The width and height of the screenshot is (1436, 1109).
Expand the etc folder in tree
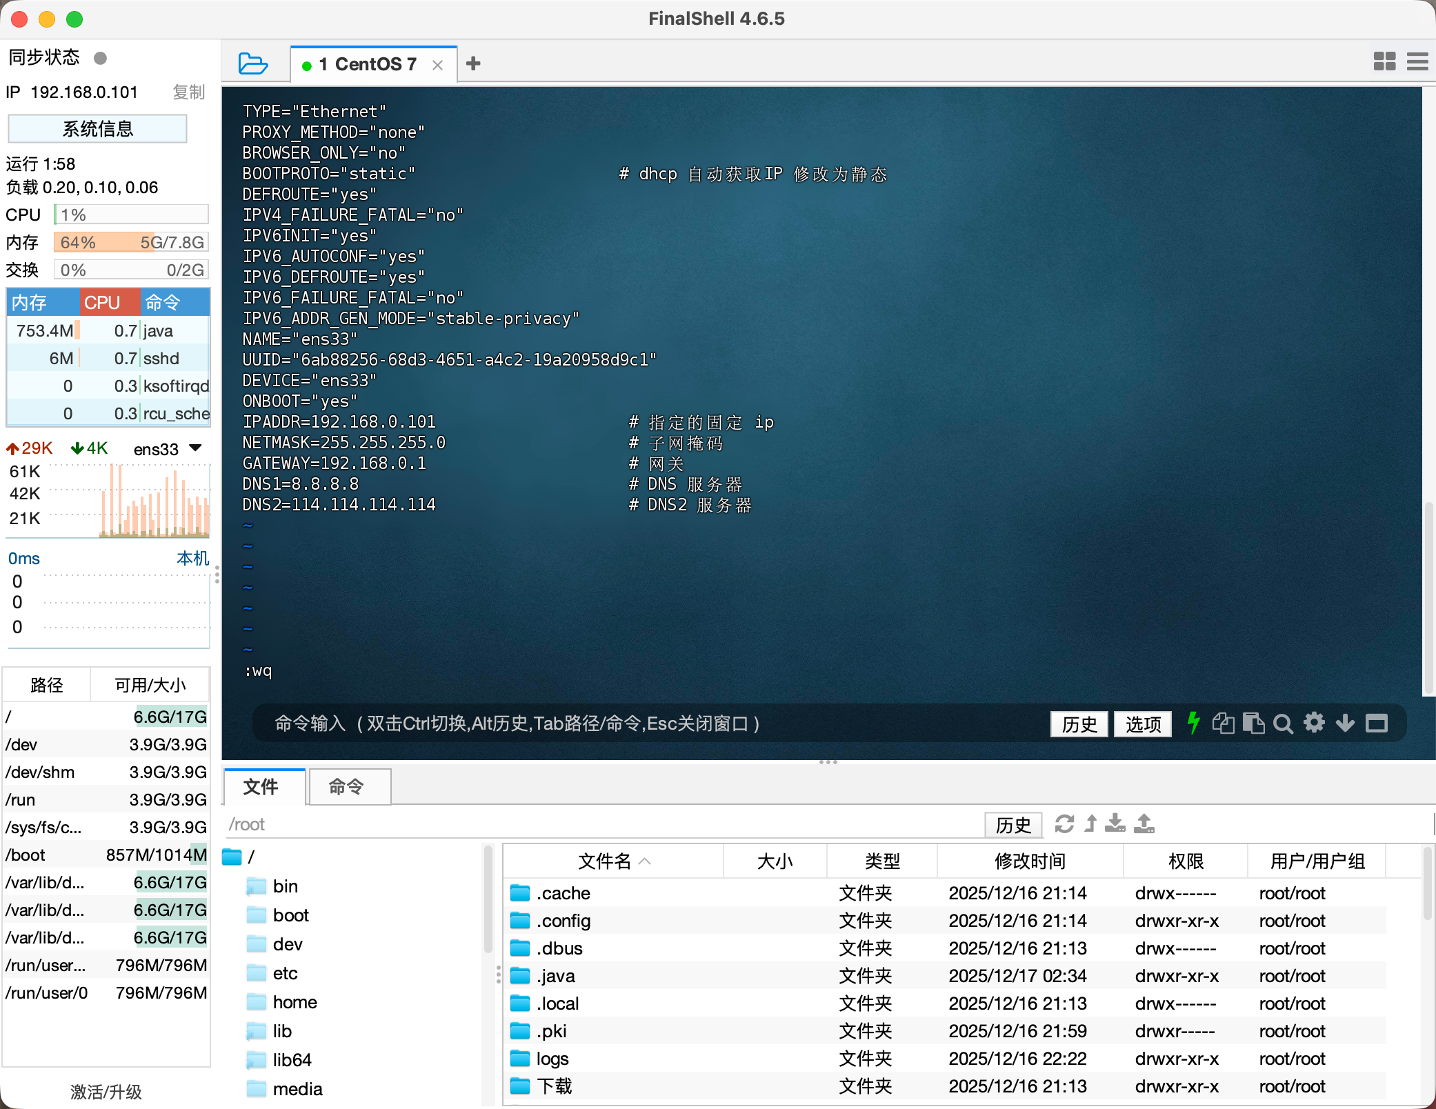click(285, 973)
